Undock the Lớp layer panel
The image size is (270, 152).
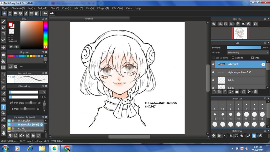pos(265,43)
